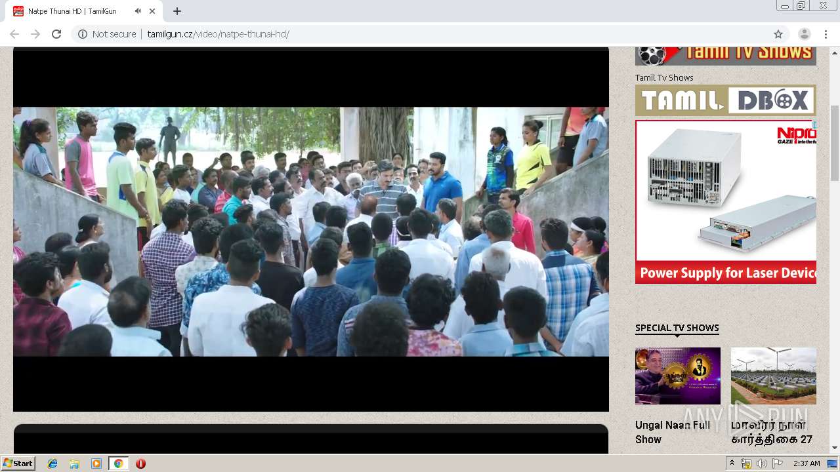840x472 pixels.
Task: Open Action Center flag icon
Action: coord(777,463)
